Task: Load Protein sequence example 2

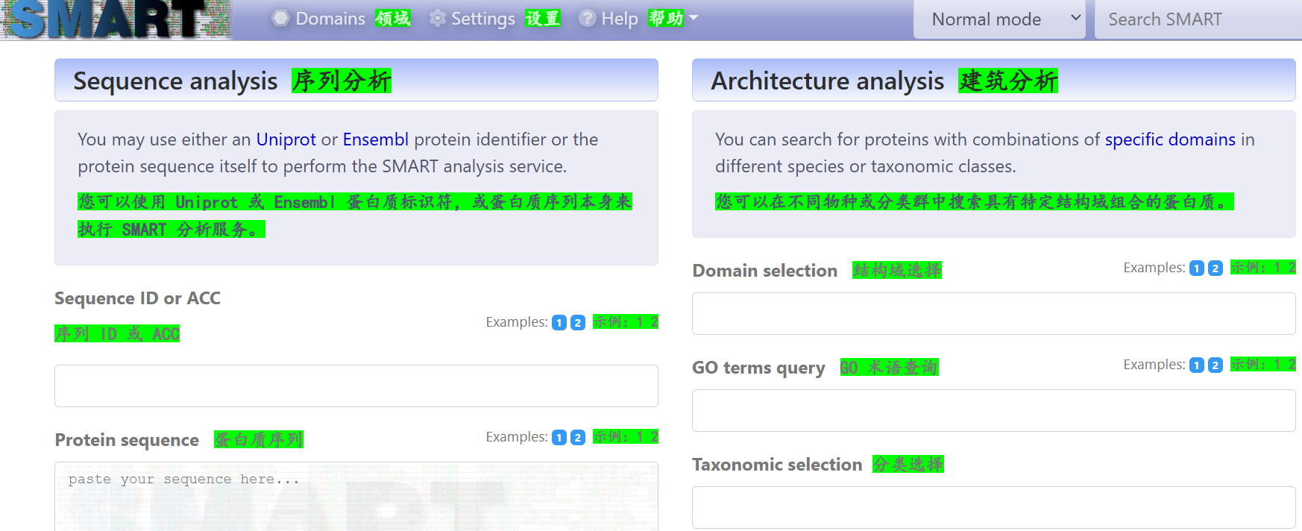Action: [578, 438]
